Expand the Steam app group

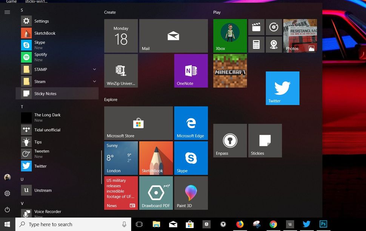pos(94,82)
